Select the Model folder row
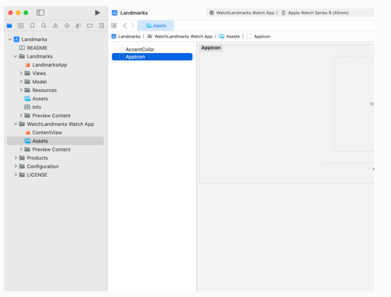 (55, 82)
